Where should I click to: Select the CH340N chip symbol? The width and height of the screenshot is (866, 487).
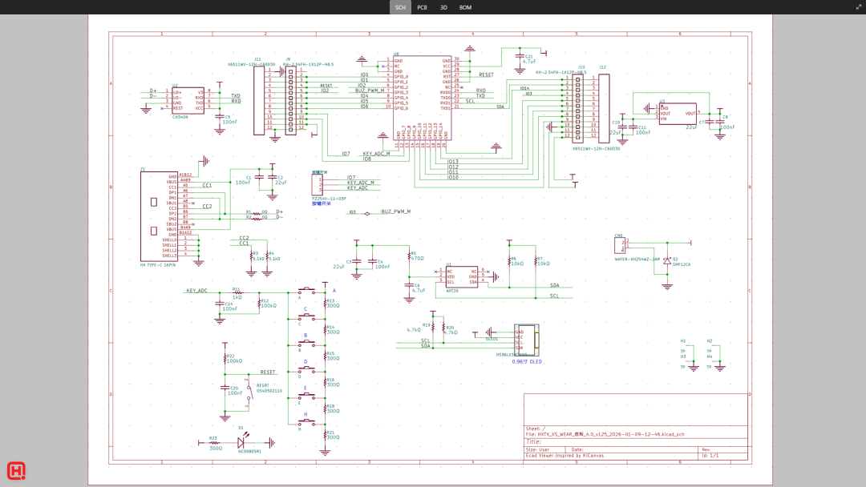click(x=188, y=101)
